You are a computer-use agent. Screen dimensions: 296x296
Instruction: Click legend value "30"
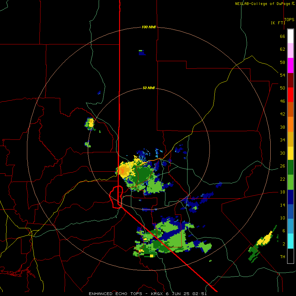pos(283,153)
